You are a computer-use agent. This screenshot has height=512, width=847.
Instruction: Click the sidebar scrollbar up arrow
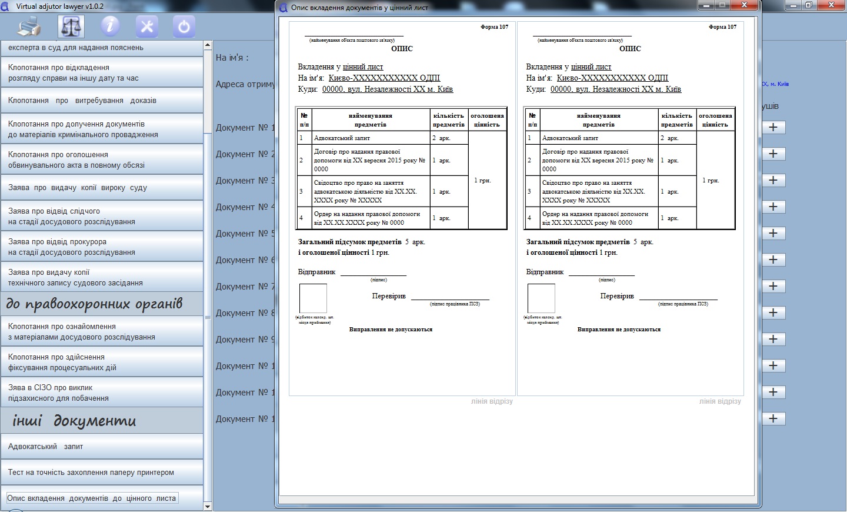[208, 45]
